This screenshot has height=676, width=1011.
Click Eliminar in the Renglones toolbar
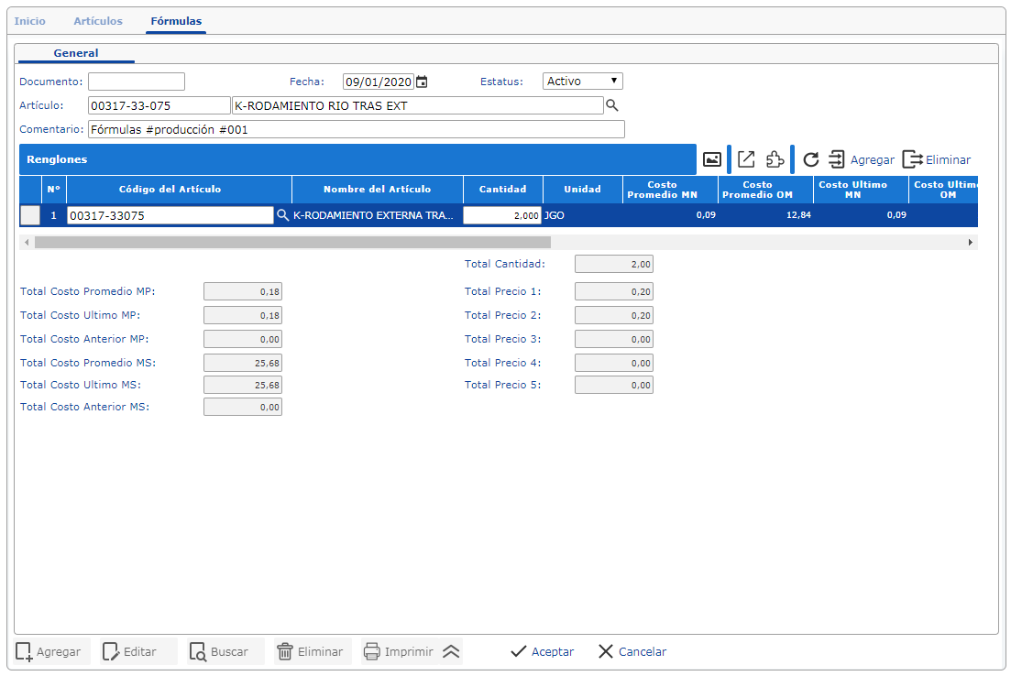tap(937, 159)
